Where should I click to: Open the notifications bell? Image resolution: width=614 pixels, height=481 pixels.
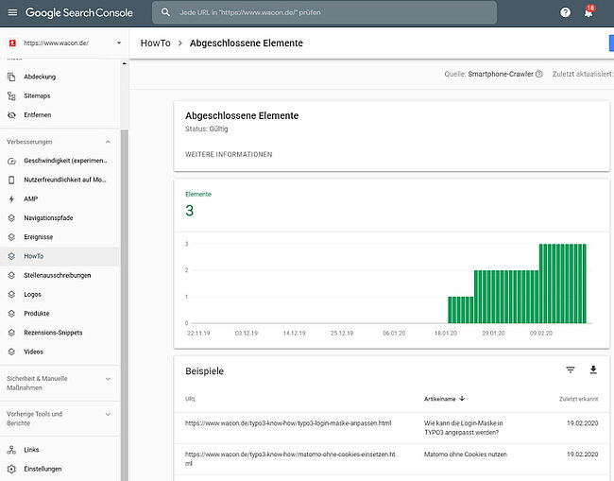click(588, 13)
